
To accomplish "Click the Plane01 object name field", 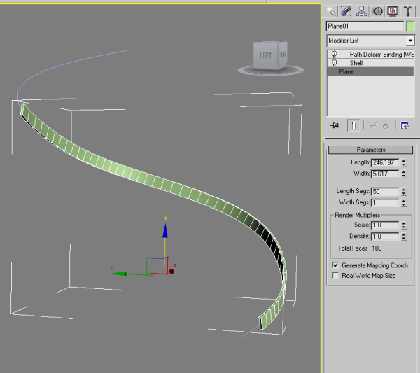I will click(x=365, y=26).
